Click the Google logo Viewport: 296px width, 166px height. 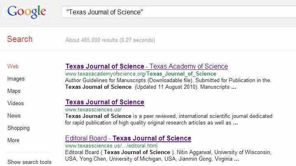[26, 12]
